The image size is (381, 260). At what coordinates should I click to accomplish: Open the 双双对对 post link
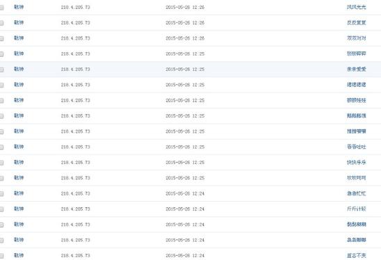pyautogui.click(x=356, y=38)
